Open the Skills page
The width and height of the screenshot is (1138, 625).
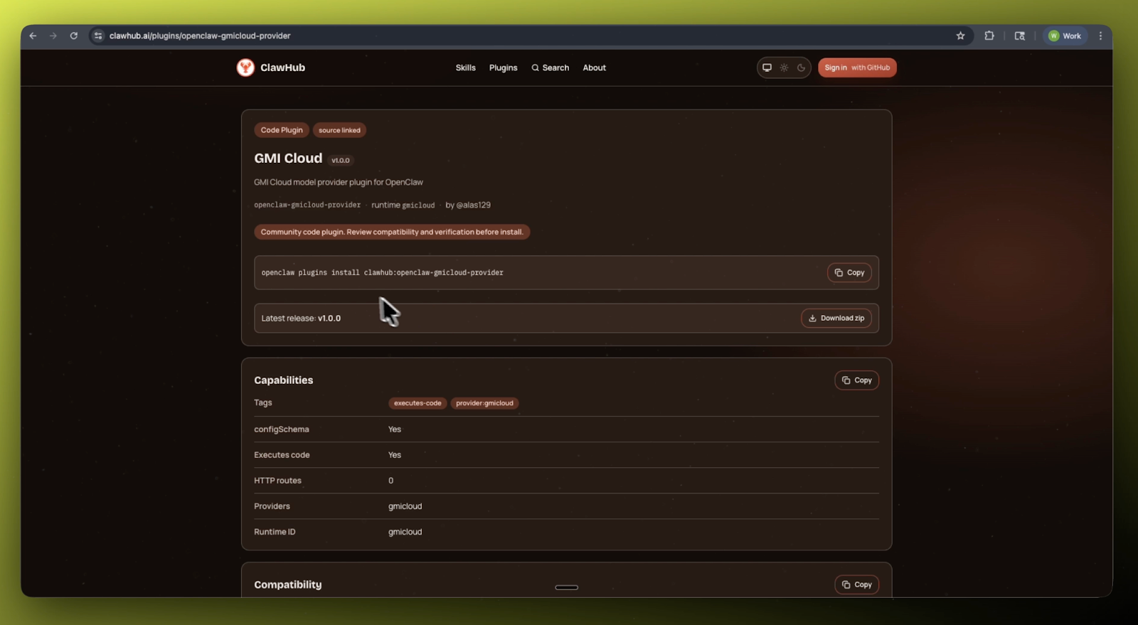(465, 68)
